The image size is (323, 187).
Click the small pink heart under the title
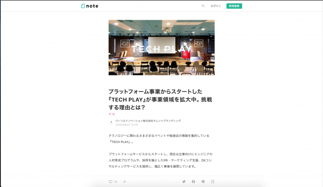coord(110,114)
